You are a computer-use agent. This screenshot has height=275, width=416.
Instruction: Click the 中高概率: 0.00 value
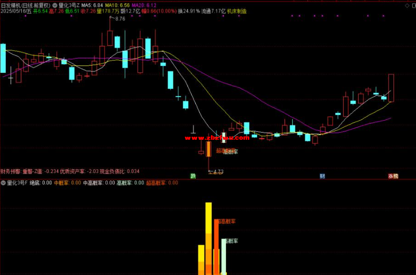99,183
